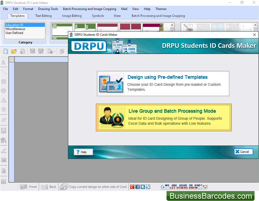Open the Themes menu
Image resolution: width=259 pixels, height=201 pixels.
coord(161,9)
